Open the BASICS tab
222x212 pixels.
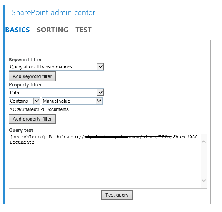(x=18, y=30)
